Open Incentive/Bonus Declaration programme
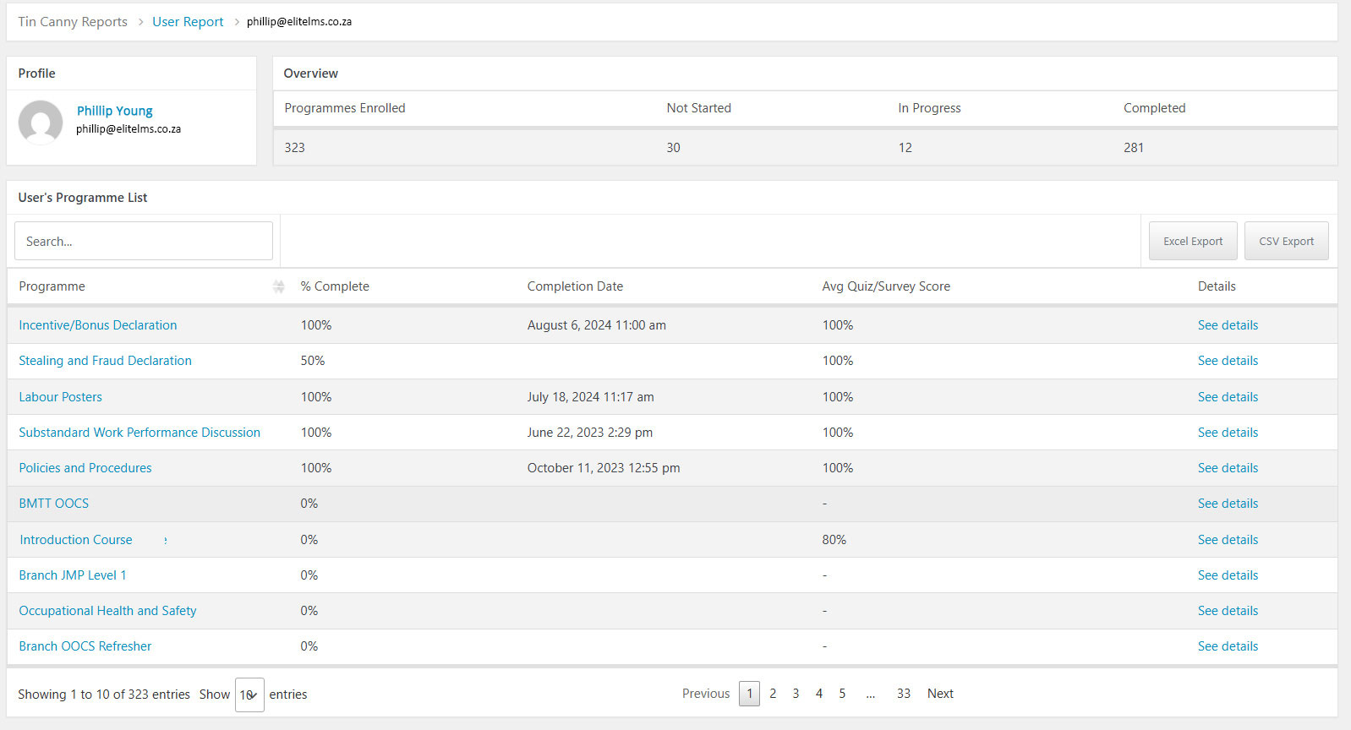The height and width of the screenshot is (730, 1351). (x=98, y=325)
